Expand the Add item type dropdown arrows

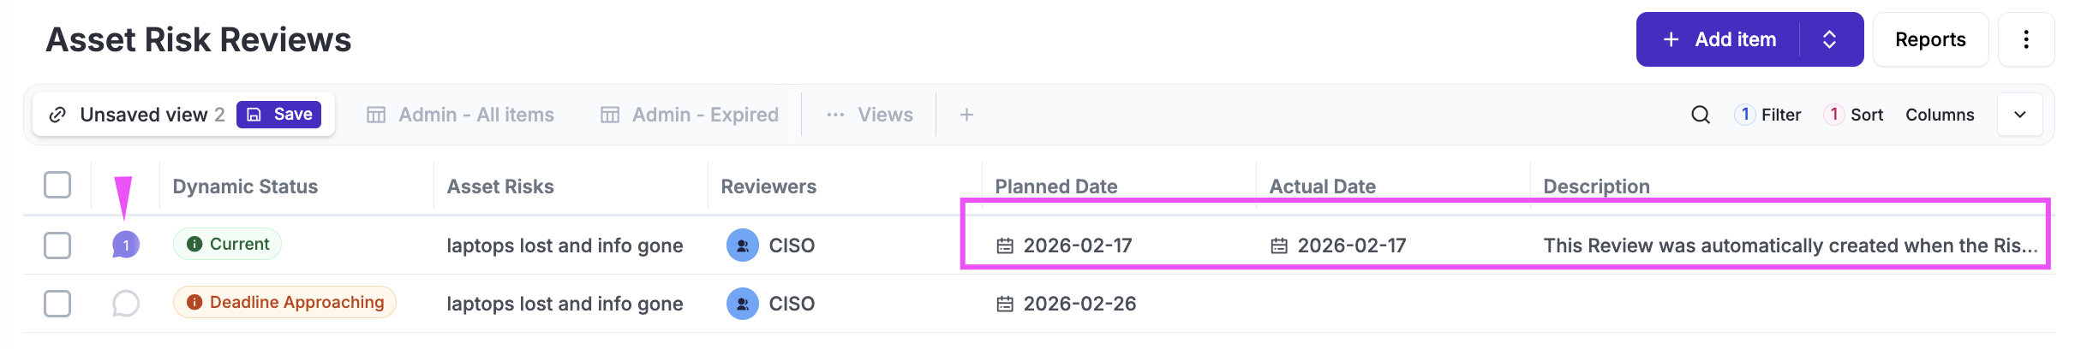pos(1829,39)
